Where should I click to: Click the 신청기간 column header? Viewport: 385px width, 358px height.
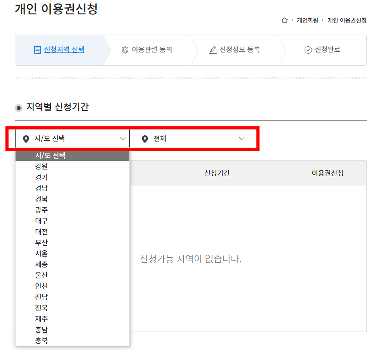click(x=217, y=173)
